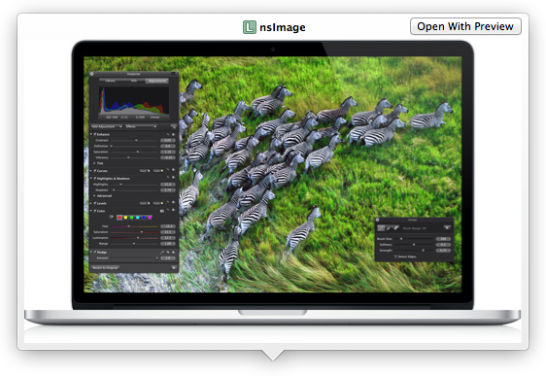Toggle the Enhance adjustment checkbox
This screenshot has height=376, width=546.
tap(95, 134)
